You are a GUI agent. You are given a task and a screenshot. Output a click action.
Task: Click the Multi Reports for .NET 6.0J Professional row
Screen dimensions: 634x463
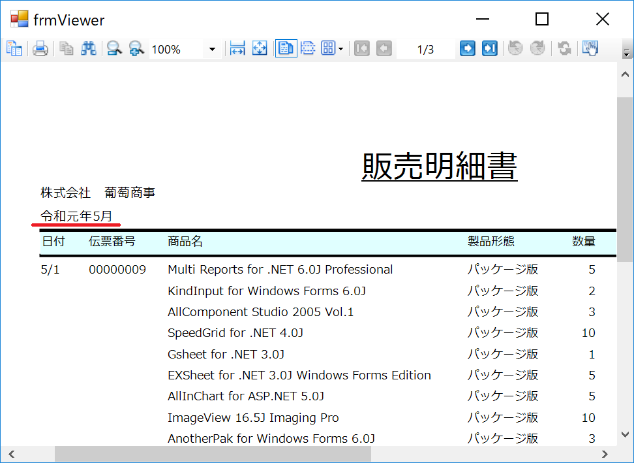280,270
